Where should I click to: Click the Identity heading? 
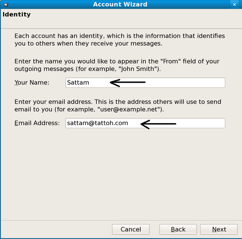(17, 14)
